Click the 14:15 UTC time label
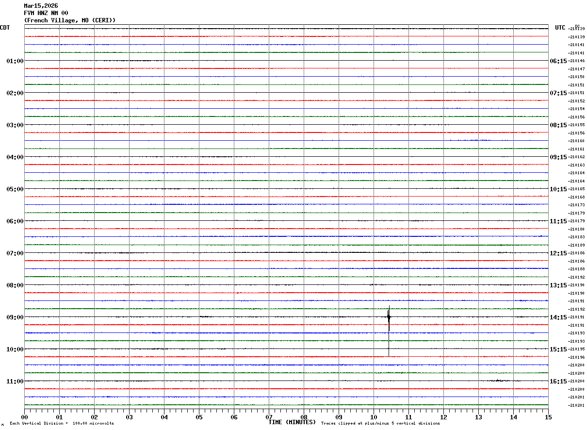The image size is (587, 430). (x=558, y=317)
